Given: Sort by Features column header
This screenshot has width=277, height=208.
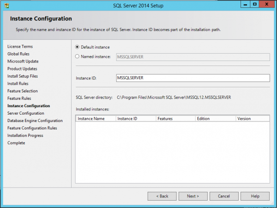Looking at the screenshot, I should pyautogui.click(x=175, y=119).
